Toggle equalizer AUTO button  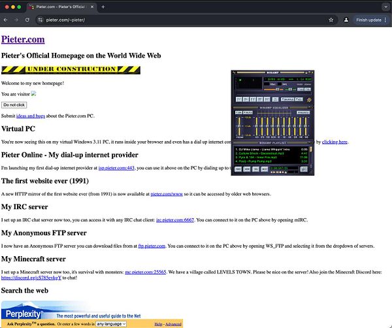click(248, 112)
